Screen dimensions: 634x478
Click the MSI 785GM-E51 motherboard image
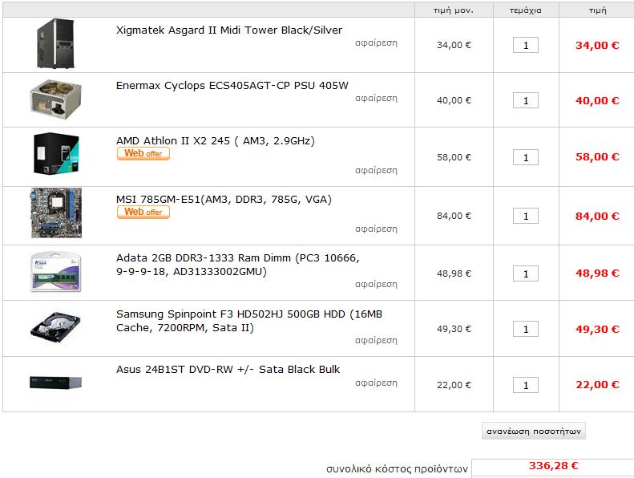(x=56, y=213)
